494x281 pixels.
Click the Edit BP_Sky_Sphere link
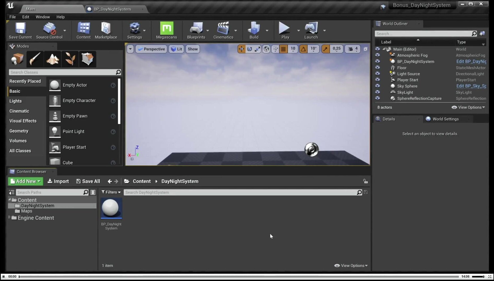[471, 86]
